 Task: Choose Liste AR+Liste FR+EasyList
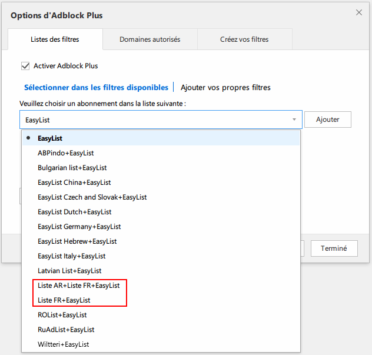161,285
